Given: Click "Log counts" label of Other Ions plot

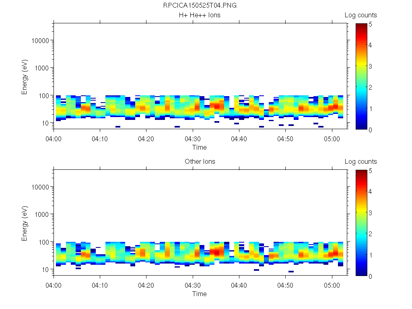Looking at the screenshot, I should [360, 162].
